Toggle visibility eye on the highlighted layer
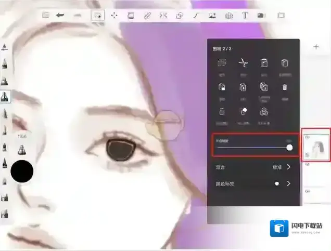Screen dimensions: 331x251 pyautogui.click(x=307, y=138)
